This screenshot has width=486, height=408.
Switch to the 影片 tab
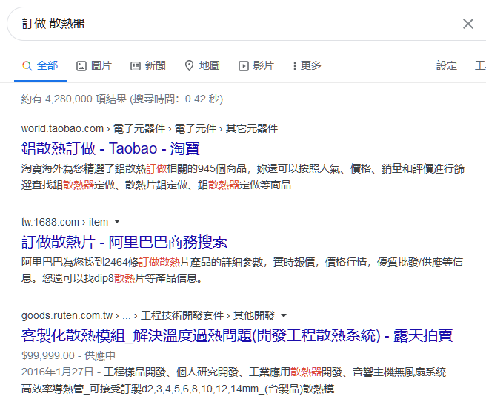pyautogui.click(x=256, y=66)
